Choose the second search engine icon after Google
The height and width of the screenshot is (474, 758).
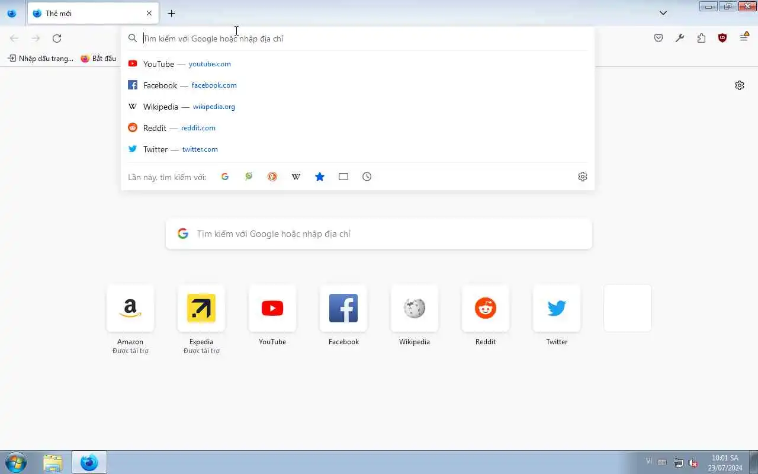point(249,177)
